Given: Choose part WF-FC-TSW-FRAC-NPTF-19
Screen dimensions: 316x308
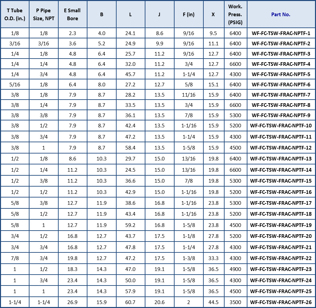Looking at the screenshot, I should [281, 225].
